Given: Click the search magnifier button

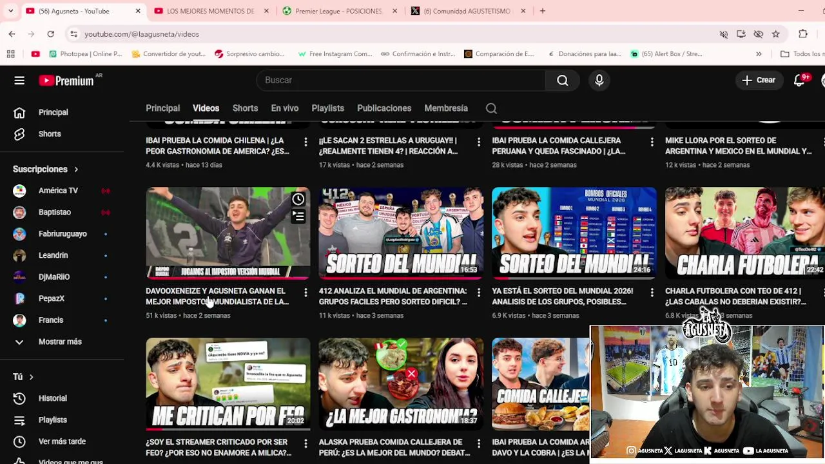Looking at the screenshot, I should point(563,80).
